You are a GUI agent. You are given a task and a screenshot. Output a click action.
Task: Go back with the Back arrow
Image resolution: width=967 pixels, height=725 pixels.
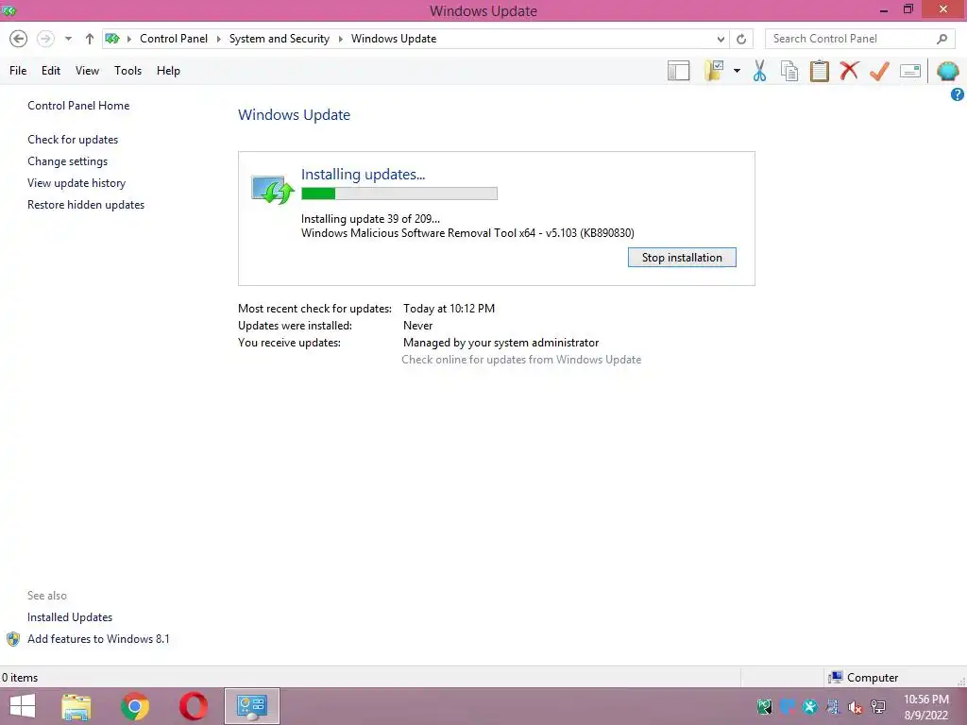(19, 39)
